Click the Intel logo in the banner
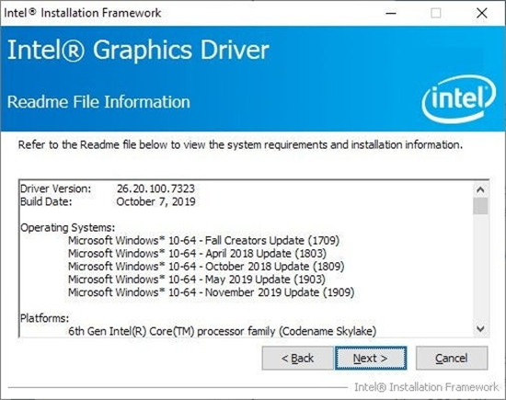 [x=458, y=99]
